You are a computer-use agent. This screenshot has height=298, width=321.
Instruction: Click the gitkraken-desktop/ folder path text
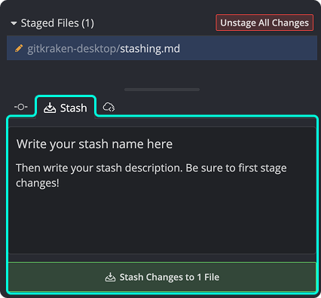[74, 49]
